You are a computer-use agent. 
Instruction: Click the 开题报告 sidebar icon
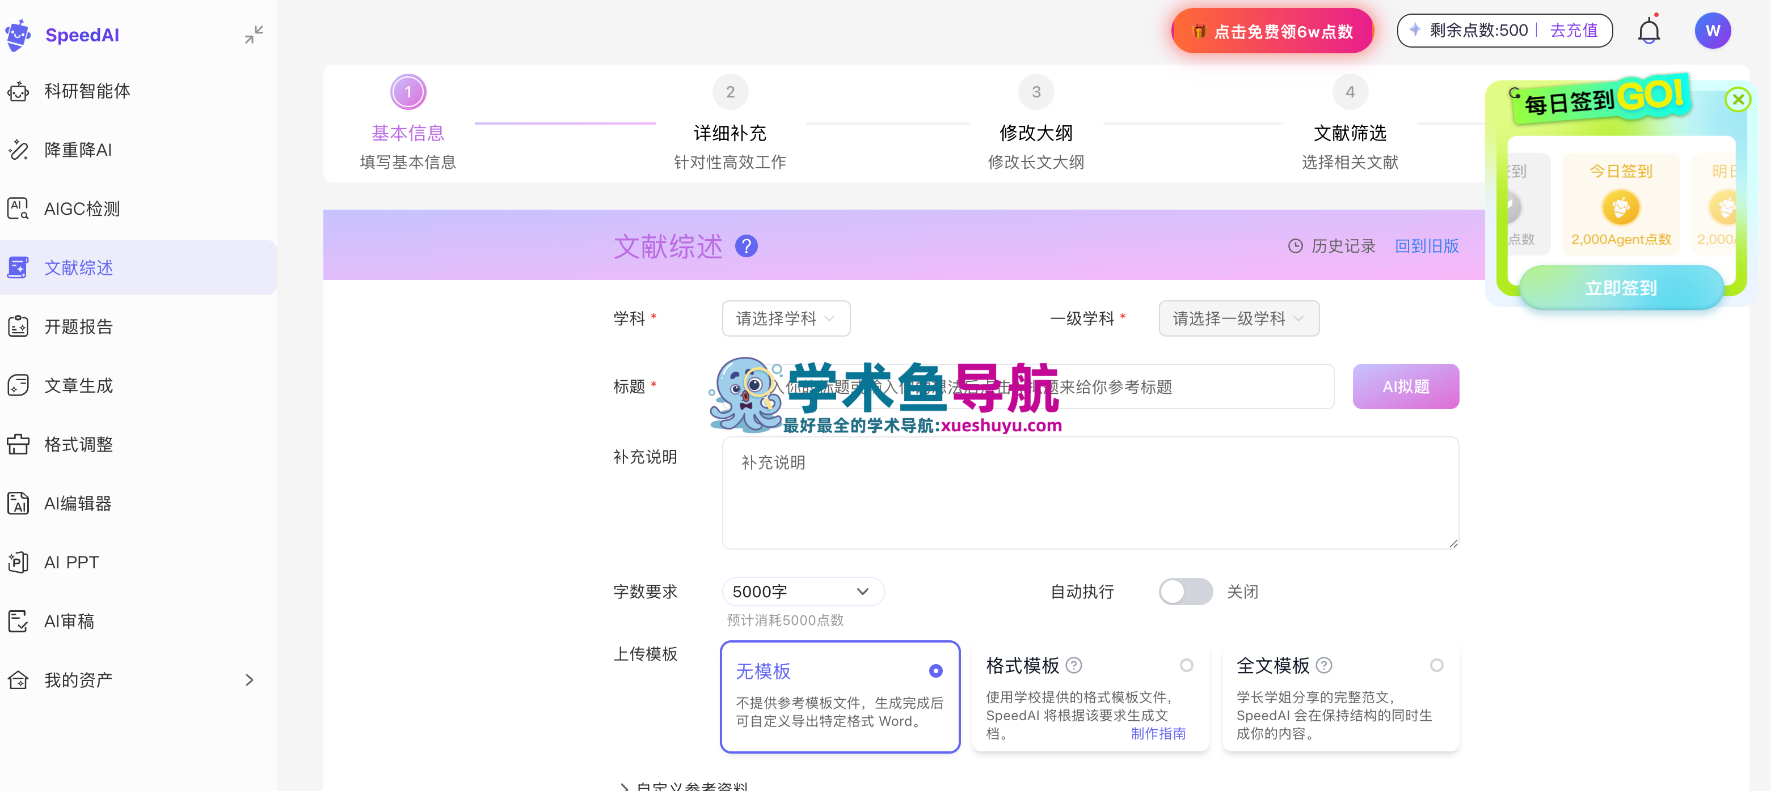point(19,327)
